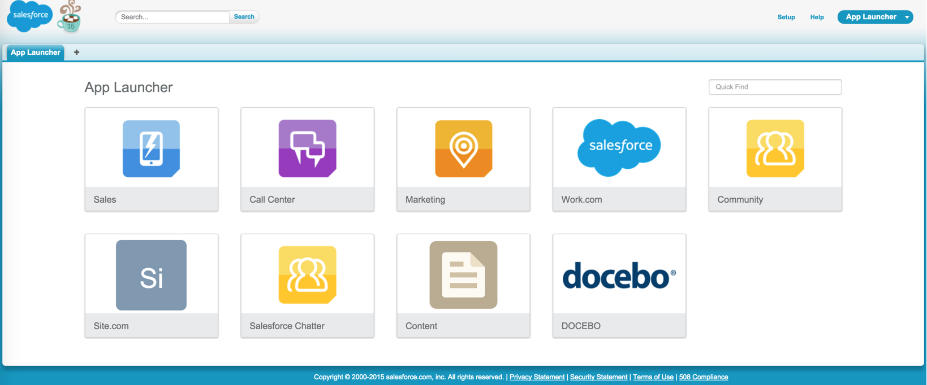Open the Sales app icon
Viewport: 927px width, 385px height.
[x=151, y=148]
